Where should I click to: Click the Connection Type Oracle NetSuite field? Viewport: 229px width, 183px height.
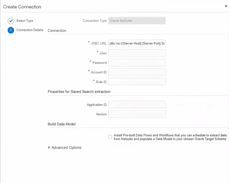pos(137,21)
